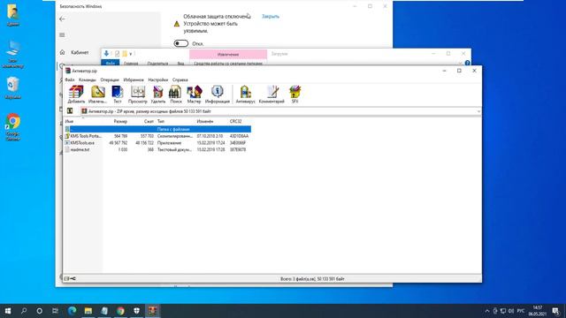Click the taskbar search magnifier
This screenshot has width=566, height=318.
coord(24,311)
